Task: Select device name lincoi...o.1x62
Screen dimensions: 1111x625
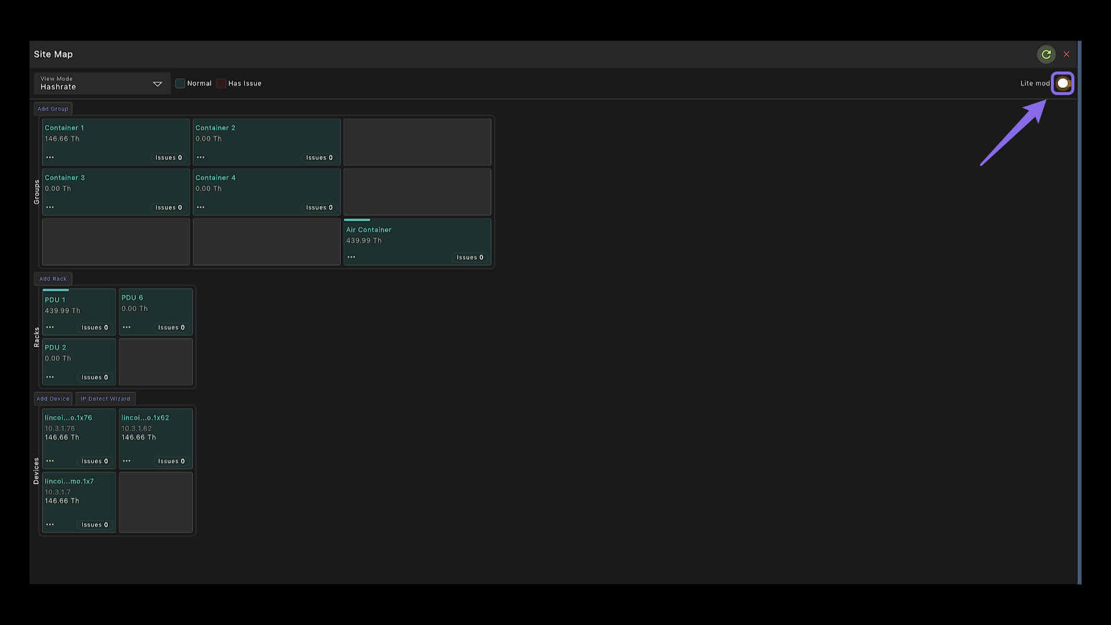Action: click(x=145, y=418)
